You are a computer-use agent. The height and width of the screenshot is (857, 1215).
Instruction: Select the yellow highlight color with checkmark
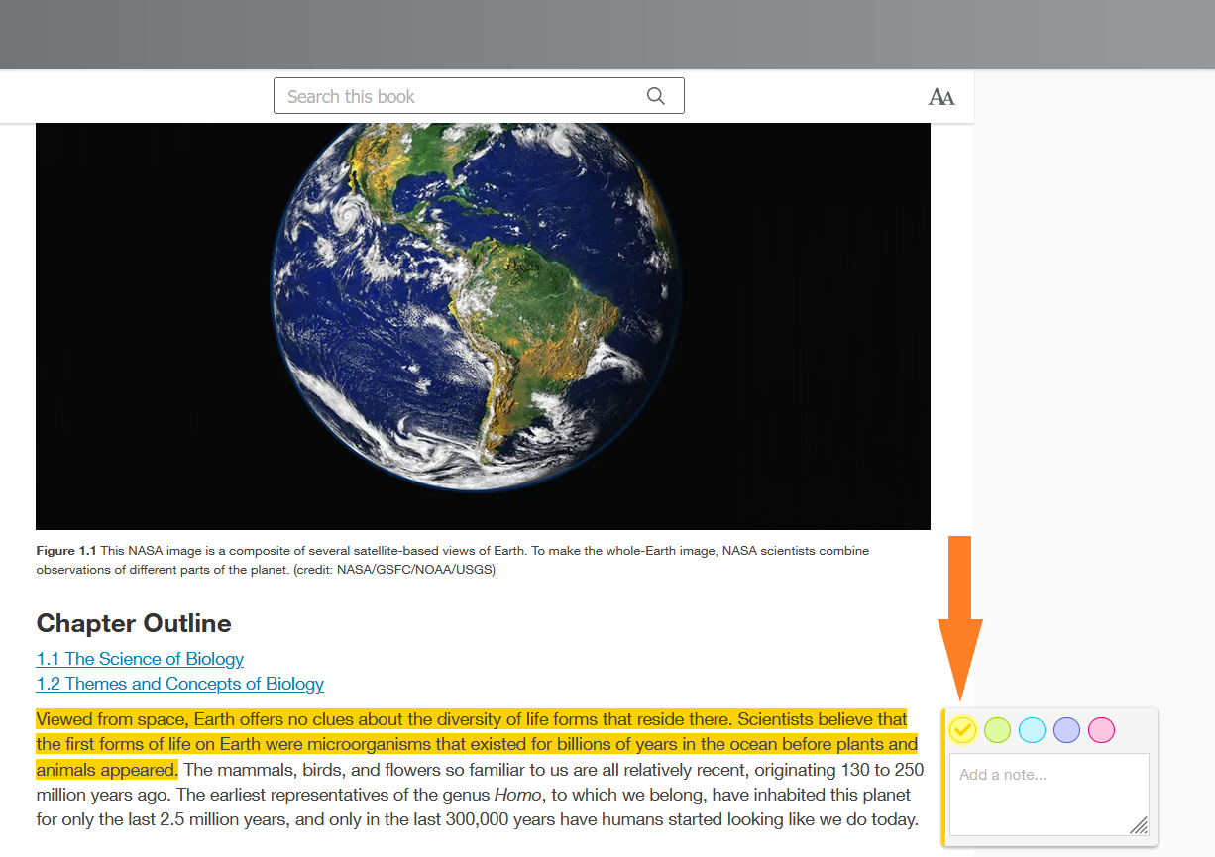963,730
